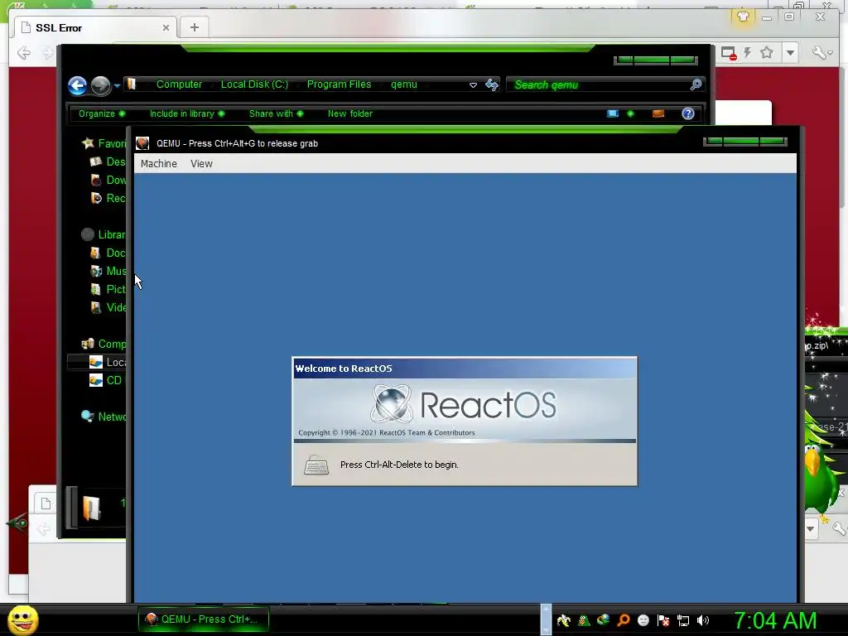The width and height of the screenshot is (848, 636).
Task: Open the Organize dropdown
Action: tap(102, 113)
